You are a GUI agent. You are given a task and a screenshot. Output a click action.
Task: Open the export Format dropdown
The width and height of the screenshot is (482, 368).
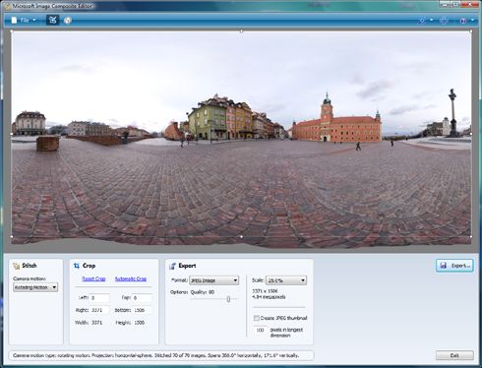coord(213,280)
